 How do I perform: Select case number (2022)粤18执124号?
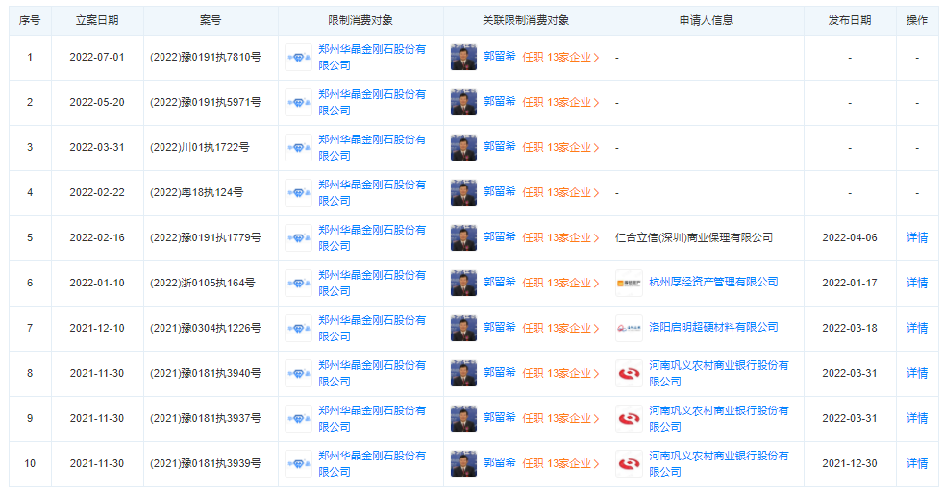(x=196, y=192)
